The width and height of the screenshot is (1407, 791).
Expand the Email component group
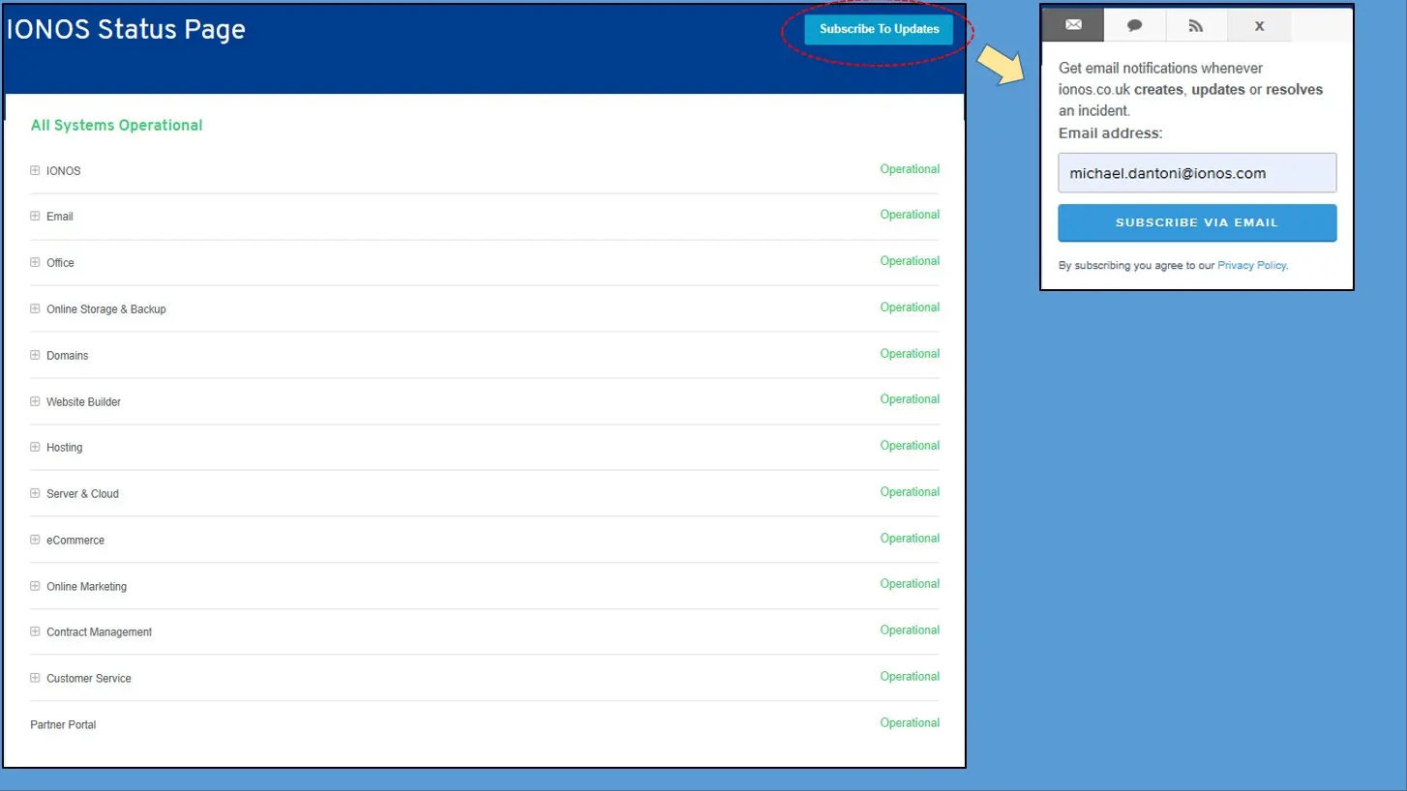pos(35,217)
